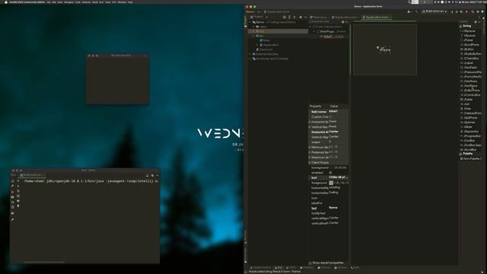Select the highlighted out folder in the project tree
The image size is (487, 274).
click(278, 31)
